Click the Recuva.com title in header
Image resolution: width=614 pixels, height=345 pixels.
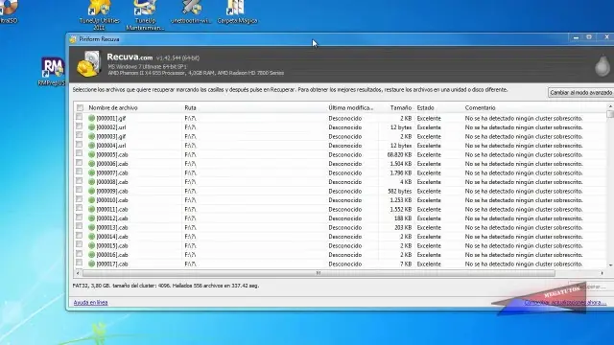[x=130, y=57]
